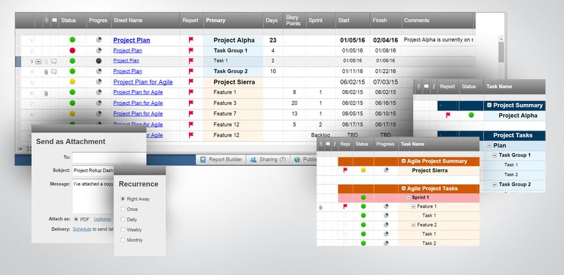Collapse Feature 2 in agile sheet
The width and height of the screenshot is (564, 275).
[413, 225]
